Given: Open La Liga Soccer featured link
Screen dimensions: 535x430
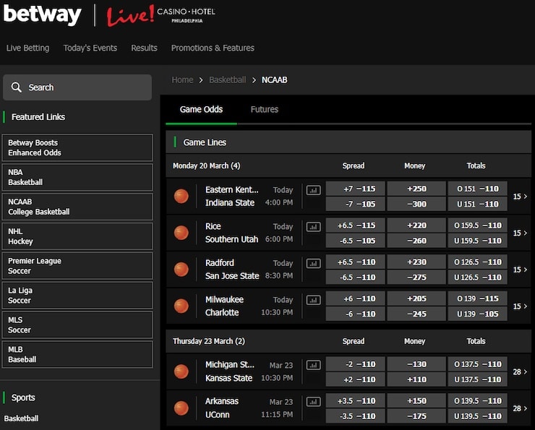Looking at the screenshot, I should point(77,296).
